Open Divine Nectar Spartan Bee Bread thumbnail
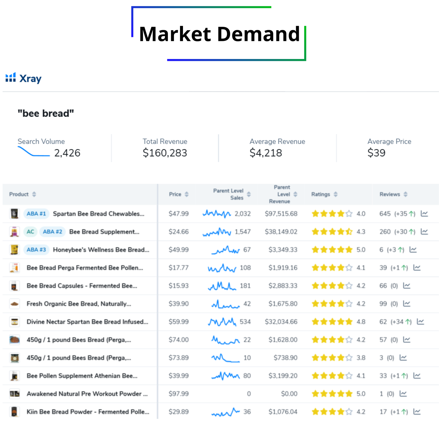This screenshot has height=439, width=439. tap(14, 322)
